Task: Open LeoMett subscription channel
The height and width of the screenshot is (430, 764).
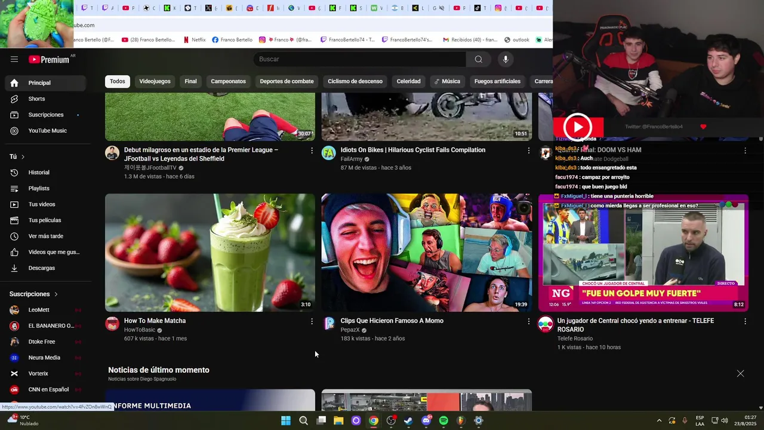Action: tap(45, 310)
